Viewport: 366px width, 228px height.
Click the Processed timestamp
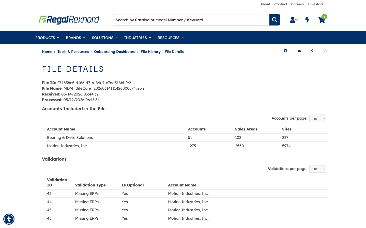coord(82,100)
